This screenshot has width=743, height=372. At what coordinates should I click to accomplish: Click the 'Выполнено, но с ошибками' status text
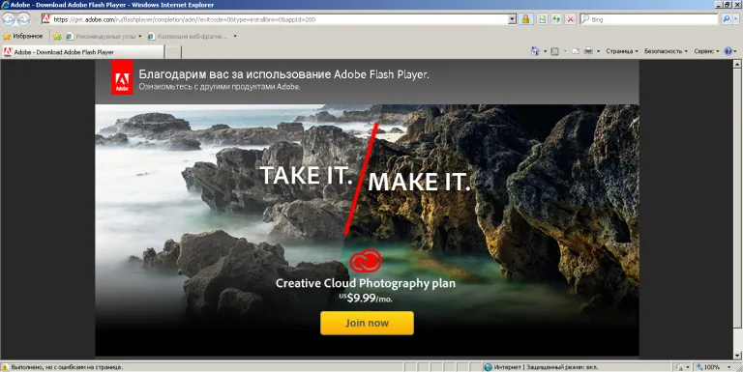pos(67,367)
